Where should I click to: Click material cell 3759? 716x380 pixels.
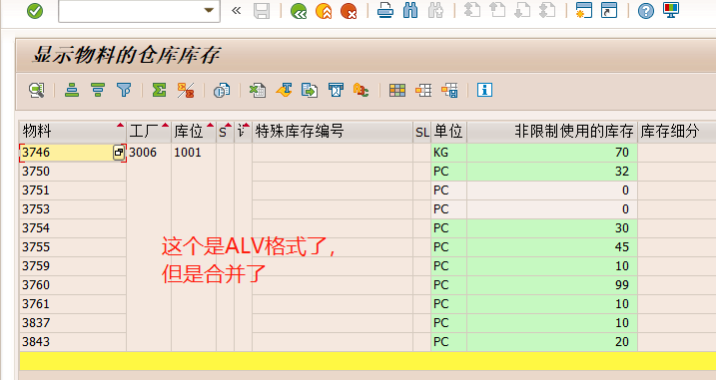click(73, 266)
